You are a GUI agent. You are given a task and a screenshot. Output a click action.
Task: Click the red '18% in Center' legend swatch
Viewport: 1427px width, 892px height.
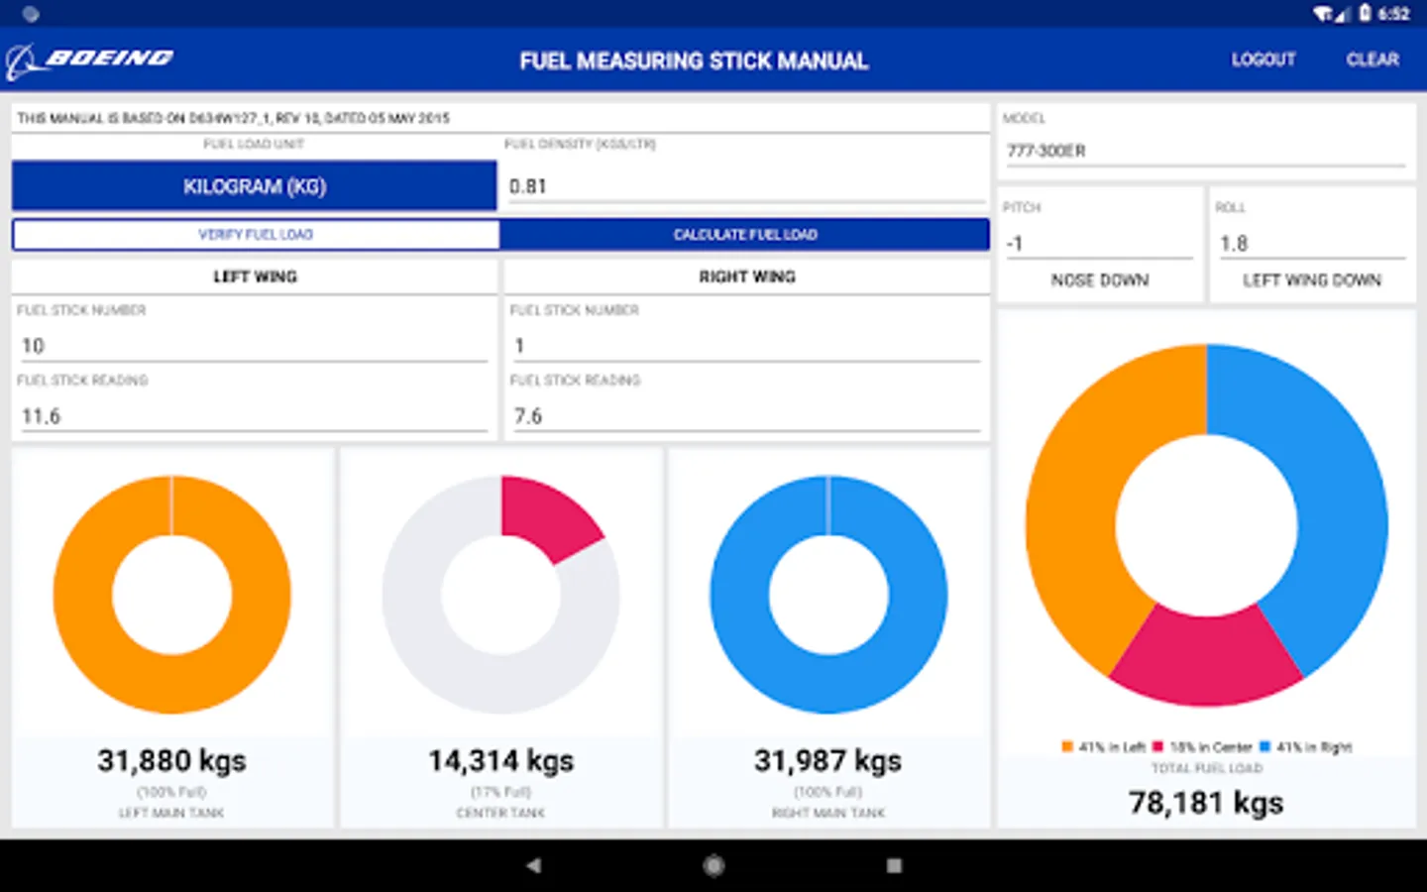(1157, 746)
